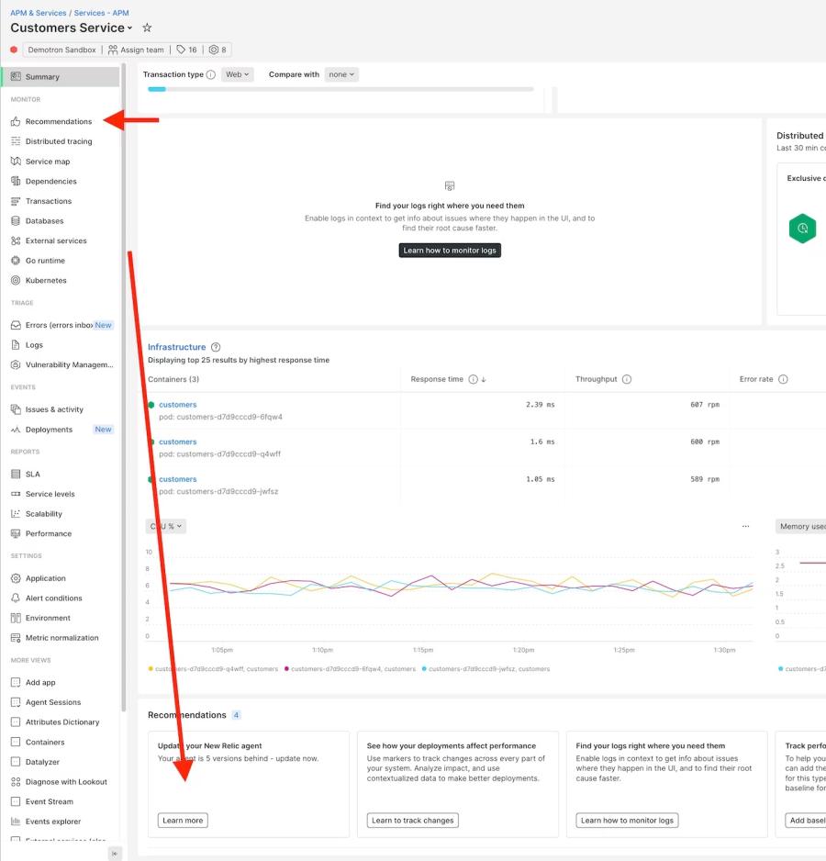Open the Compare with none dropdown

tap(341, 74)
